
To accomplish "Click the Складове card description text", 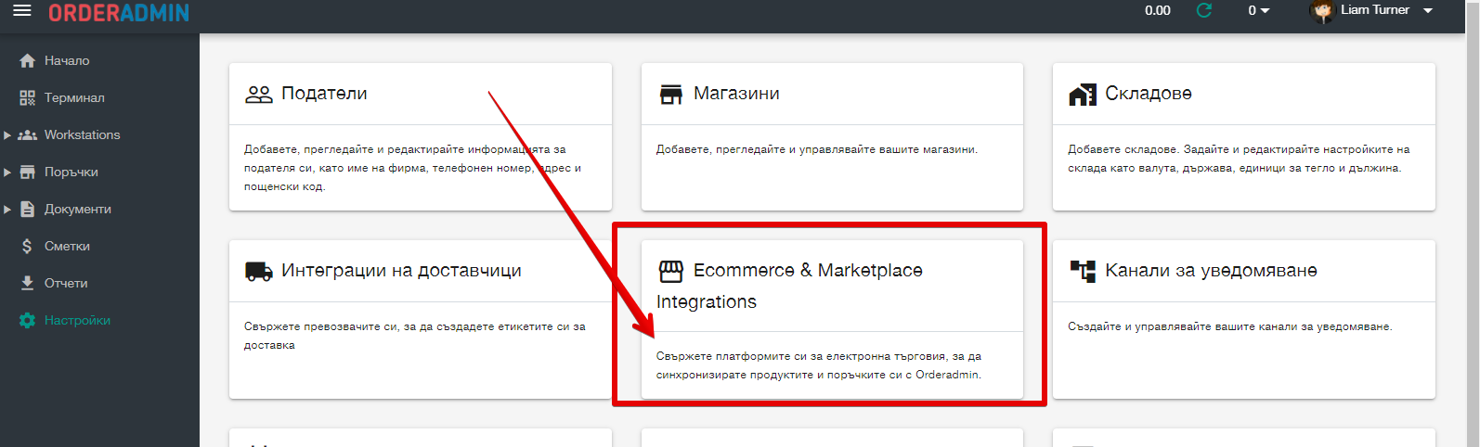I will (x=1239, y=159).
